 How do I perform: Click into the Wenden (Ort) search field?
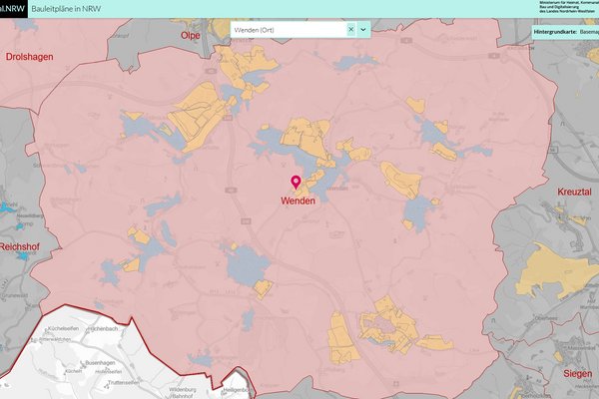(285, 30)
